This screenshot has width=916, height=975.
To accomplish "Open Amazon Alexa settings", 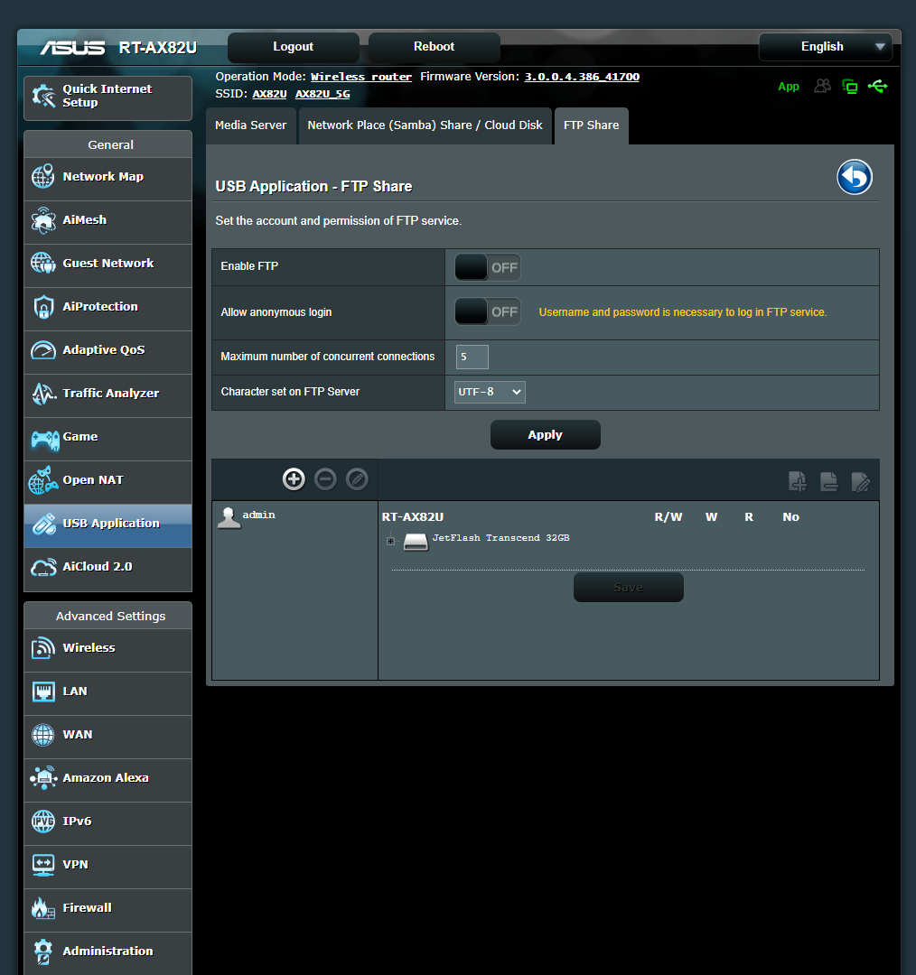I will [107, 780].
